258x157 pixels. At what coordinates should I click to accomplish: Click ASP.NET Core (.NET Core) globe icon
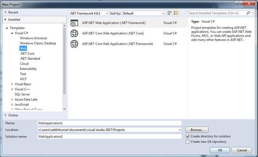point(74,33)
